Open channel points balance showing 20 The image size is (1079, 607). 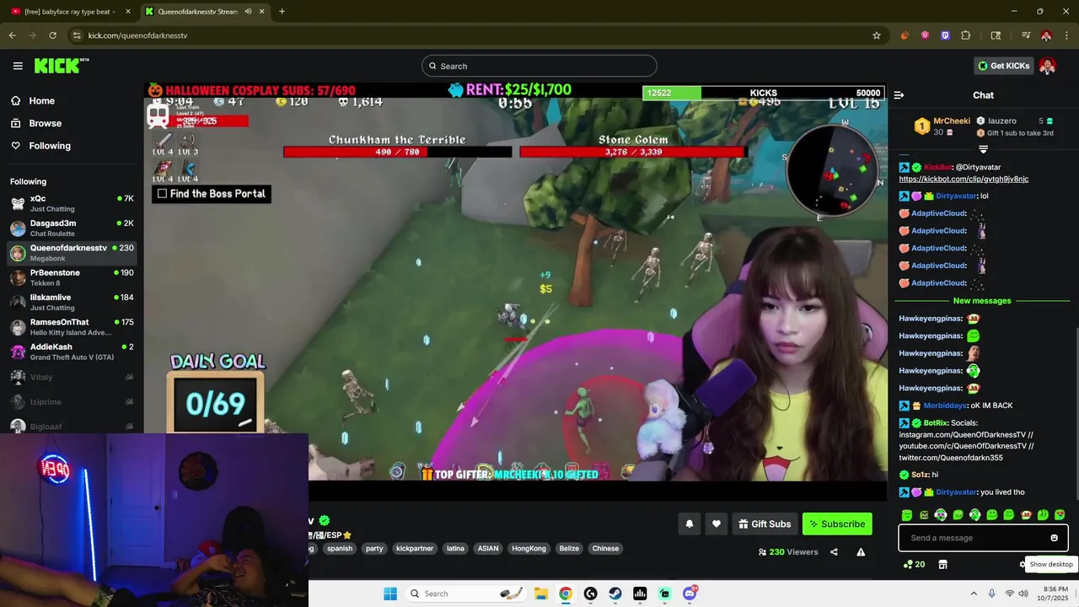click(x=915, y=564)
